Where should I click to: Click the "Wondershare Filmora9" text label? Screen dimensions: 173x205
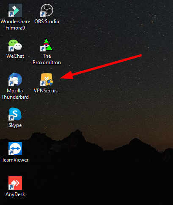coord(15,24)
